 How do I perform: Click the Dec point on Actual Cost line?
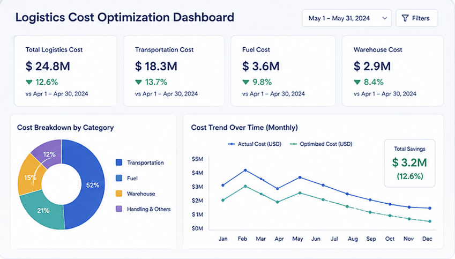point(430,208)
